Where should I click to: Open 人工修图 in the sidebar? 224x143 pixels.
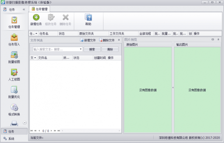14,75
